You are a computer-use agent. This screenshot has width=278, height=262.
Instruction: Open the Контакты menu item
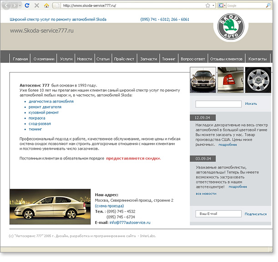coord(258,59)
